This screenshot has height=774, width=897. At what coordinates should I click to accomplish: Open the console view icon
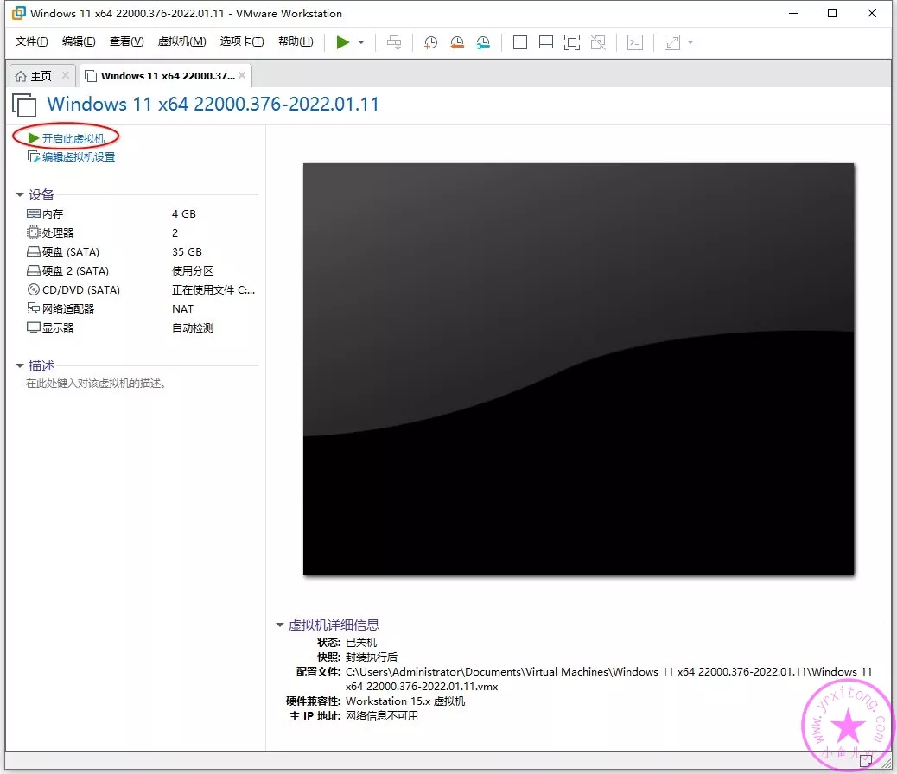click(x=635, y=42)
